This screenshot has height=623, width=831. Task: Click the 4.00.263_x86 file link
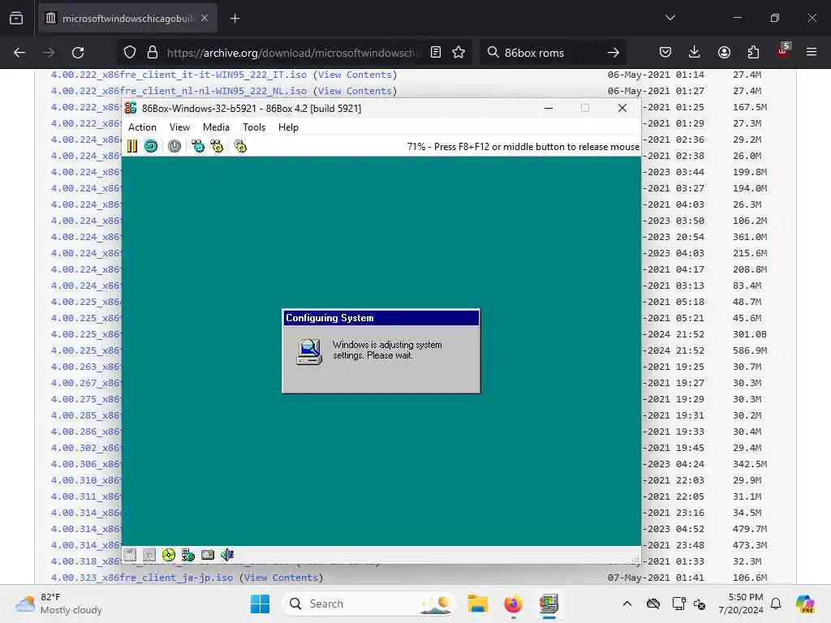point(86,367)
